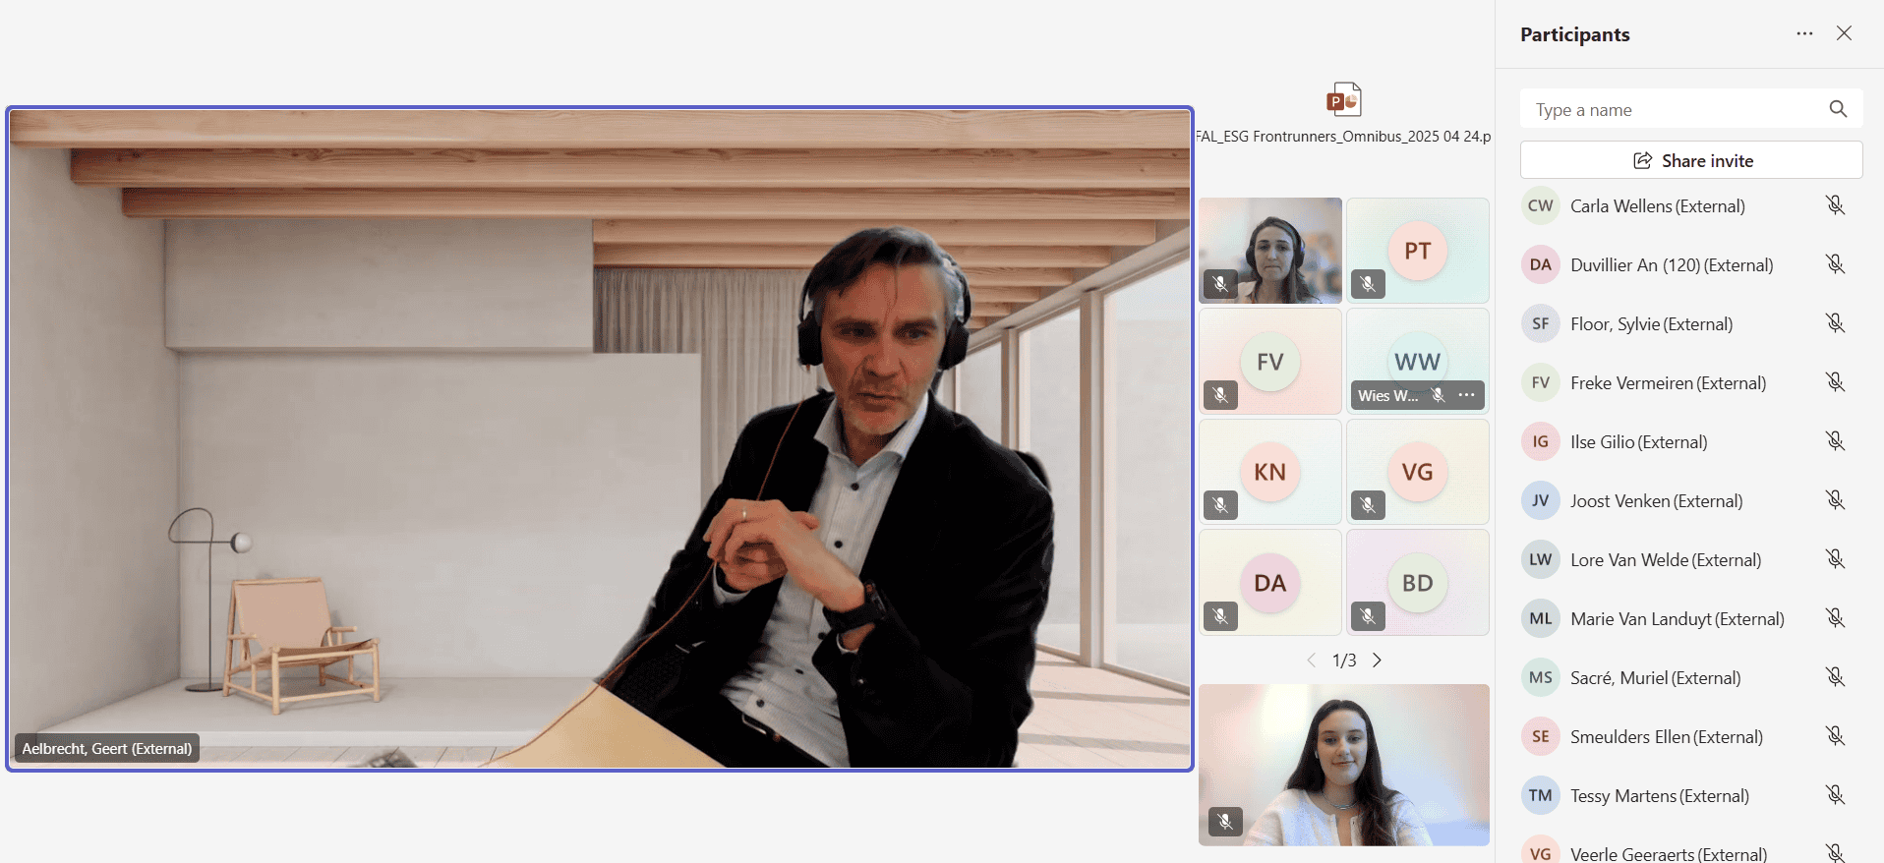
Task: Click Freke Vermeiren muted mic icon
Action: [x=1835, y=382]
